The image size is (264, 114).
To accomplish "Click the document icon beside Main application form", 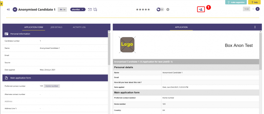I will [x=6, y=78].
